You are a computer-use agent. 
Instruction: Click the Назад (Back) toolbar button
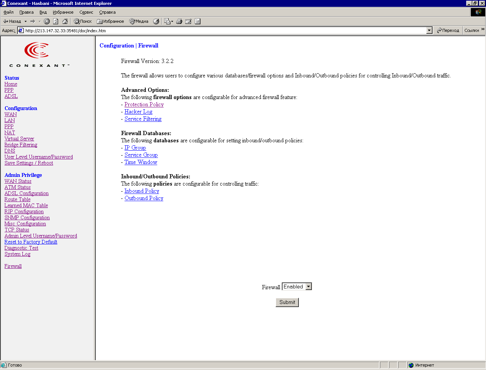pos(12,21)
